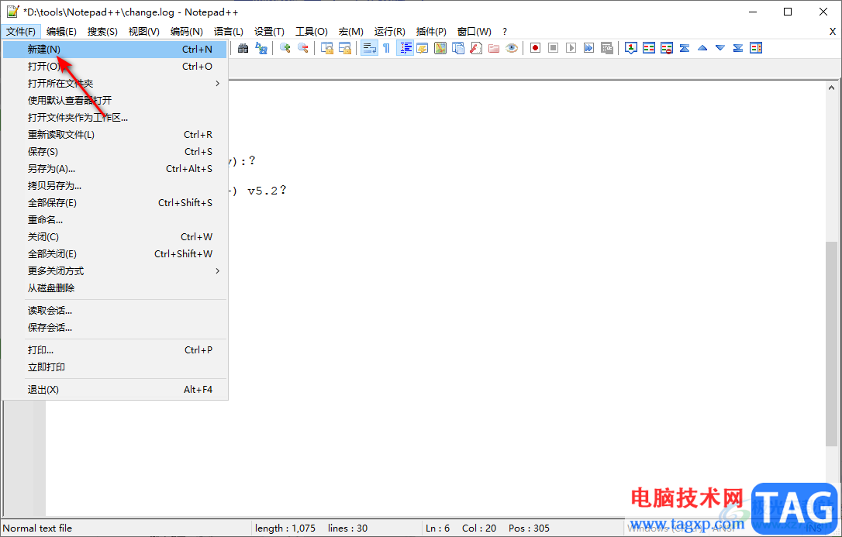The image size is (842, 537).
Task: Open the ? help menu
Action: coord(505,32)
